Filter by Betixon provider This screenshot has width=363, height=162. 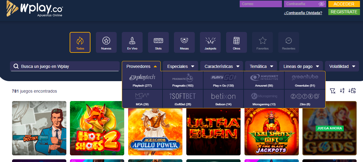click(x=223, y=99)
